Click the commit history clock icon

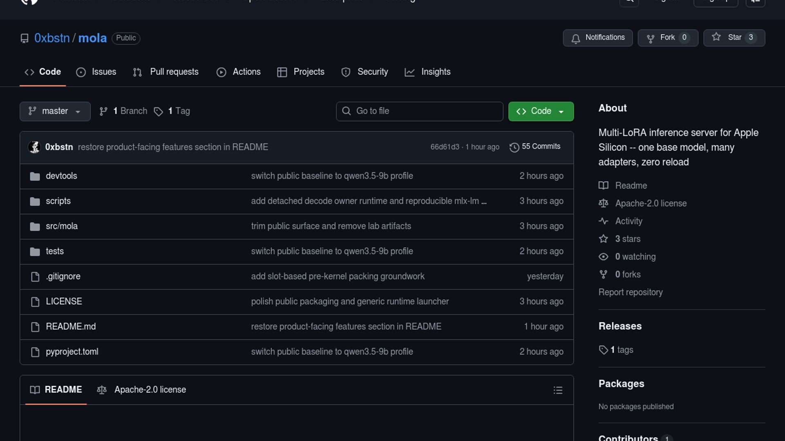tap(514, 147)
